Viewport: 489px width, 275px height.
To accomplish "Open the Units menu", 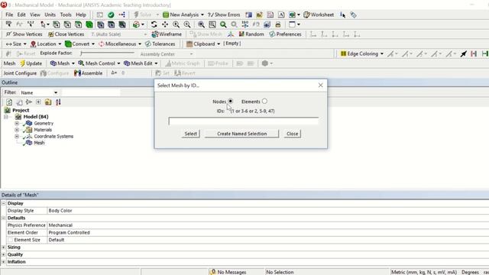I will pos(50,15).
